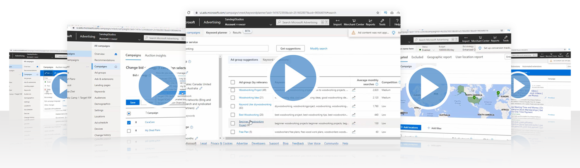
Task: Toggle select-all checkbox in Ad group header
Action: 233,82
